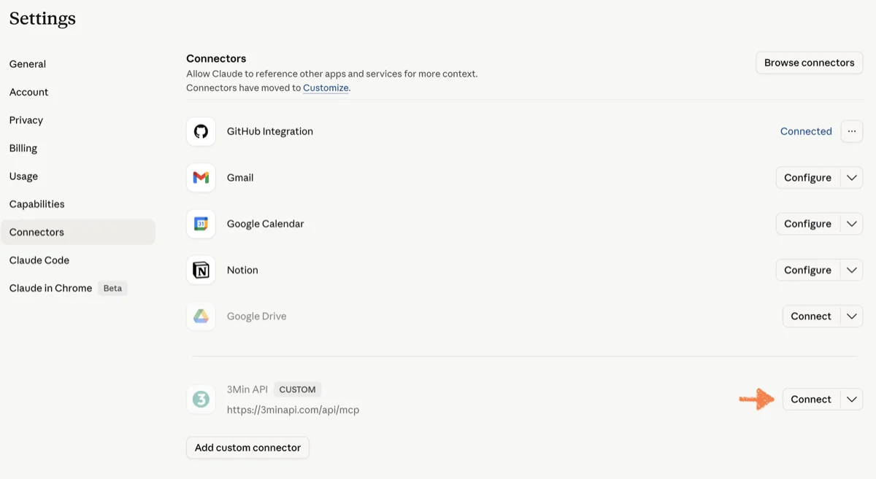
Task: Click the 3Min API icon
Action: pyautogui.click(x=201, y=400)
